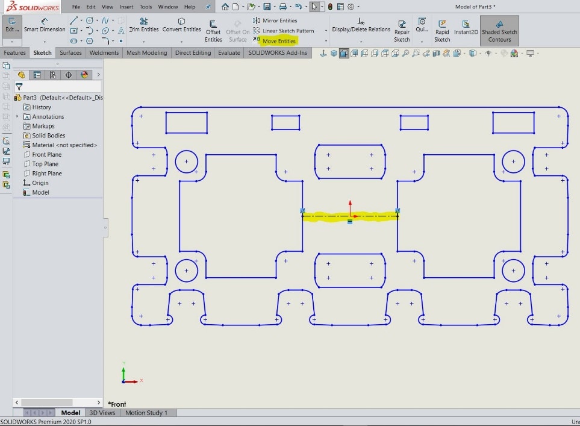Open the Repair Sketch tool

pos(402,31)
